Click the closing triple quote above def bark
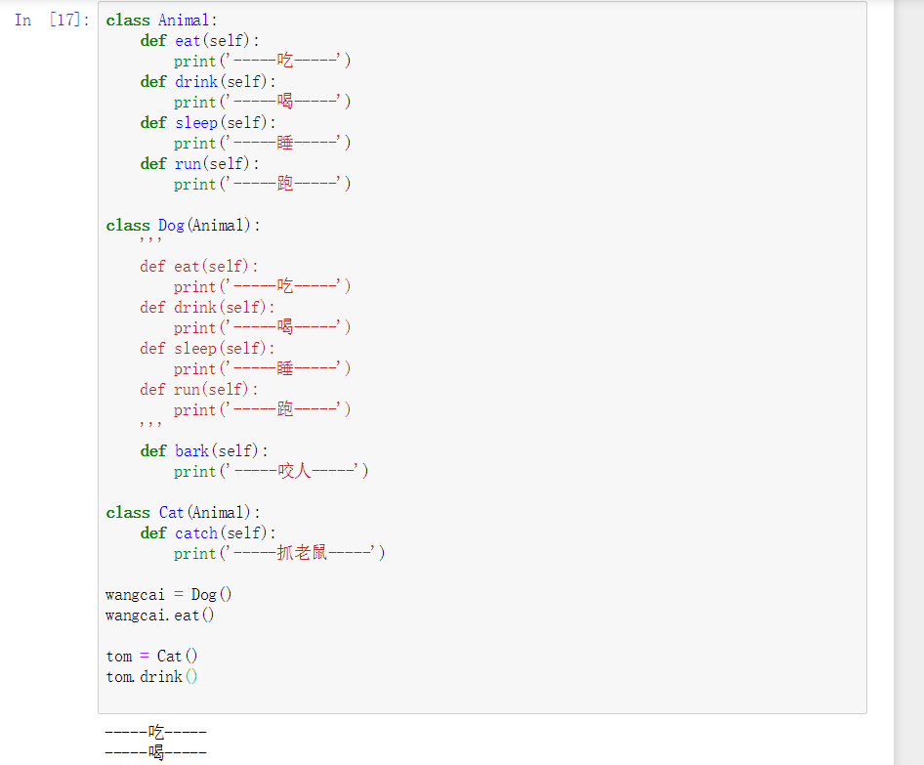The width and height of the screenshot is (924, 765). (x=150, y=428)
